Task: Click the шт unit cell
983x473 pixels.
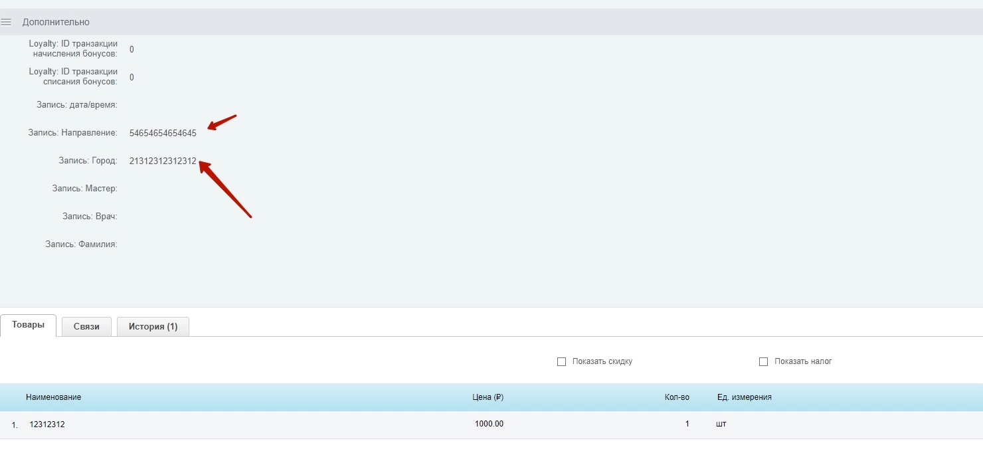Action: [x=721, y=424]
